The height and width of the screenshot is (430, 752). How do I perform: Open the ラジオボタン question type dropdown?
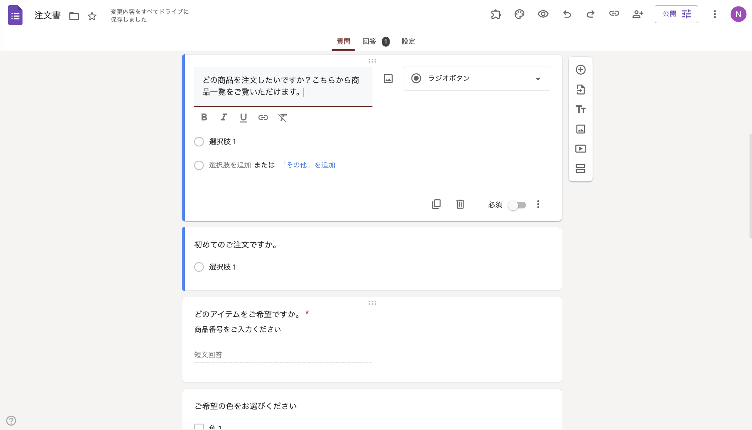(x=477, y=78)
